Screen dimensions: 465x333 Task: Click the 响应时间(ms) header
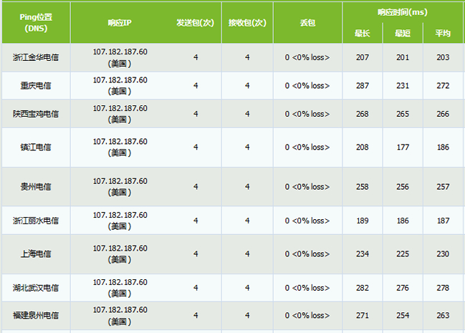coord(402,12)
